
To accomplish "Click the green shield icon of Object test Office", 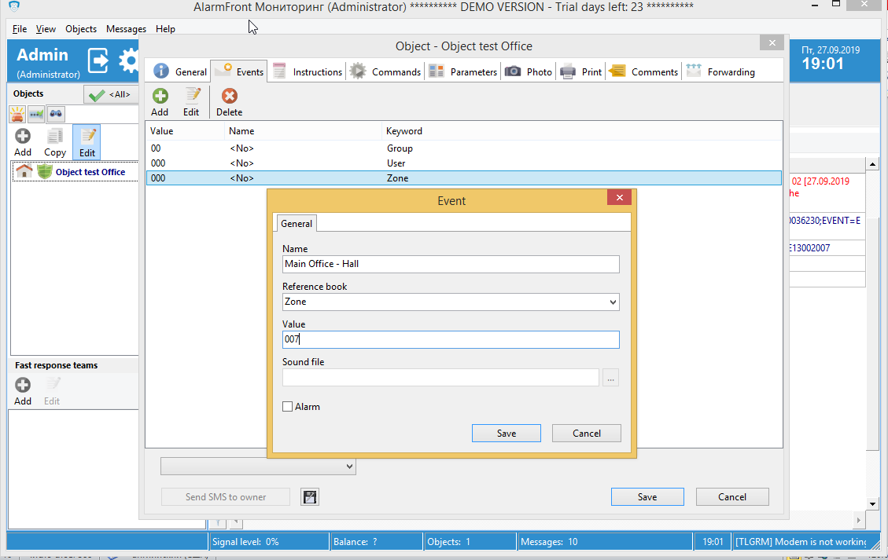I will coord(45,171).
